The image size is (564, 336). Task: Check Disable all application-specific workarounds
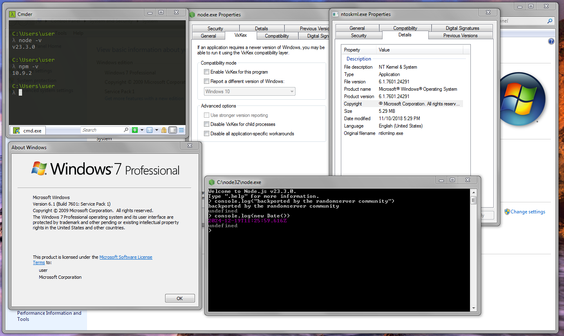pyautogui.click(x=206, y=134)
